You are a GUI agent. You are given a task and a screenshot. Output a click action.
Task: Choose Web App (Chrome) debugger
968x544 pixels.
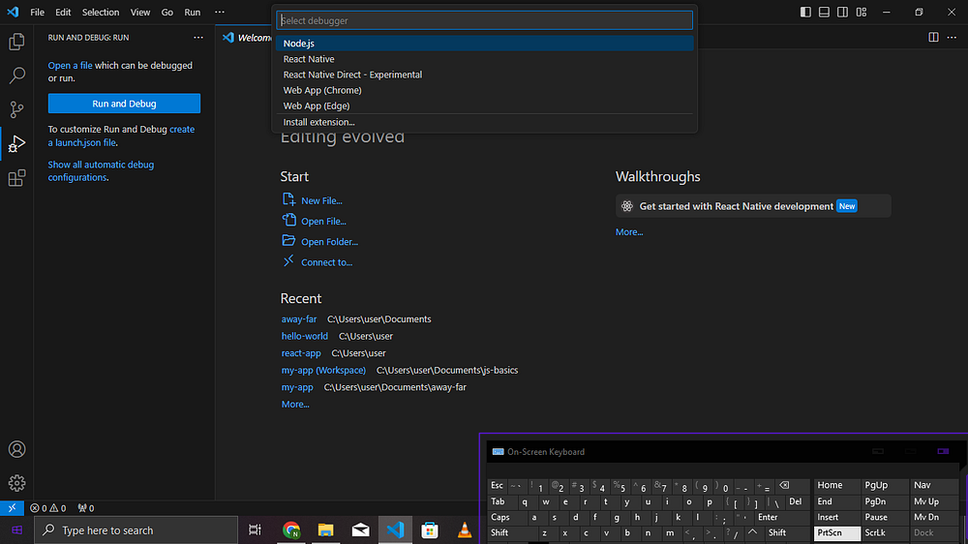[x=485, y=90]
